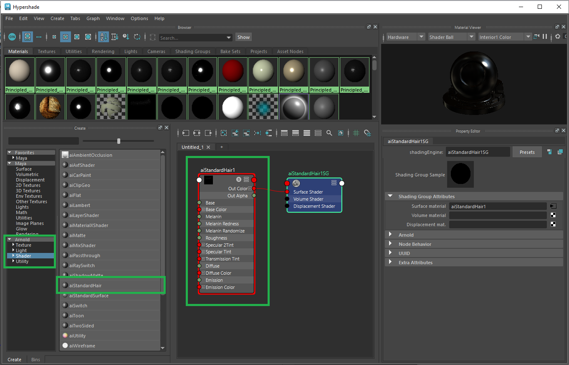The image size is (569, 365).
Task: Switch to the Textures tab in Browser
Action: pyautogui.click(x=46, y=51)
